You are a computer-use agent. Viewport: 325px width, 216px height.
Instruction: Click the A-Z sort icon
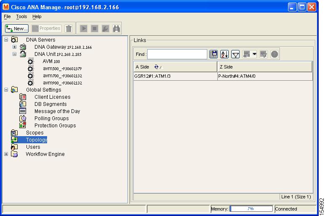225,54
